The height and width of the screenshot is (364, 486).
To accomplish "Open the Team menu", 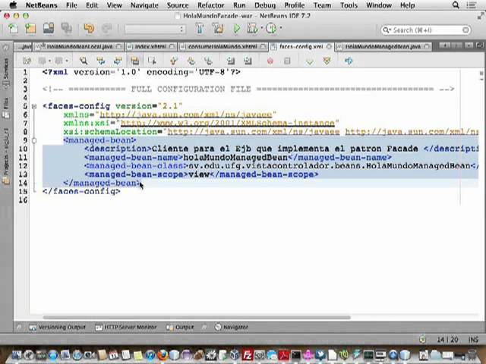I will pos(322,5).
